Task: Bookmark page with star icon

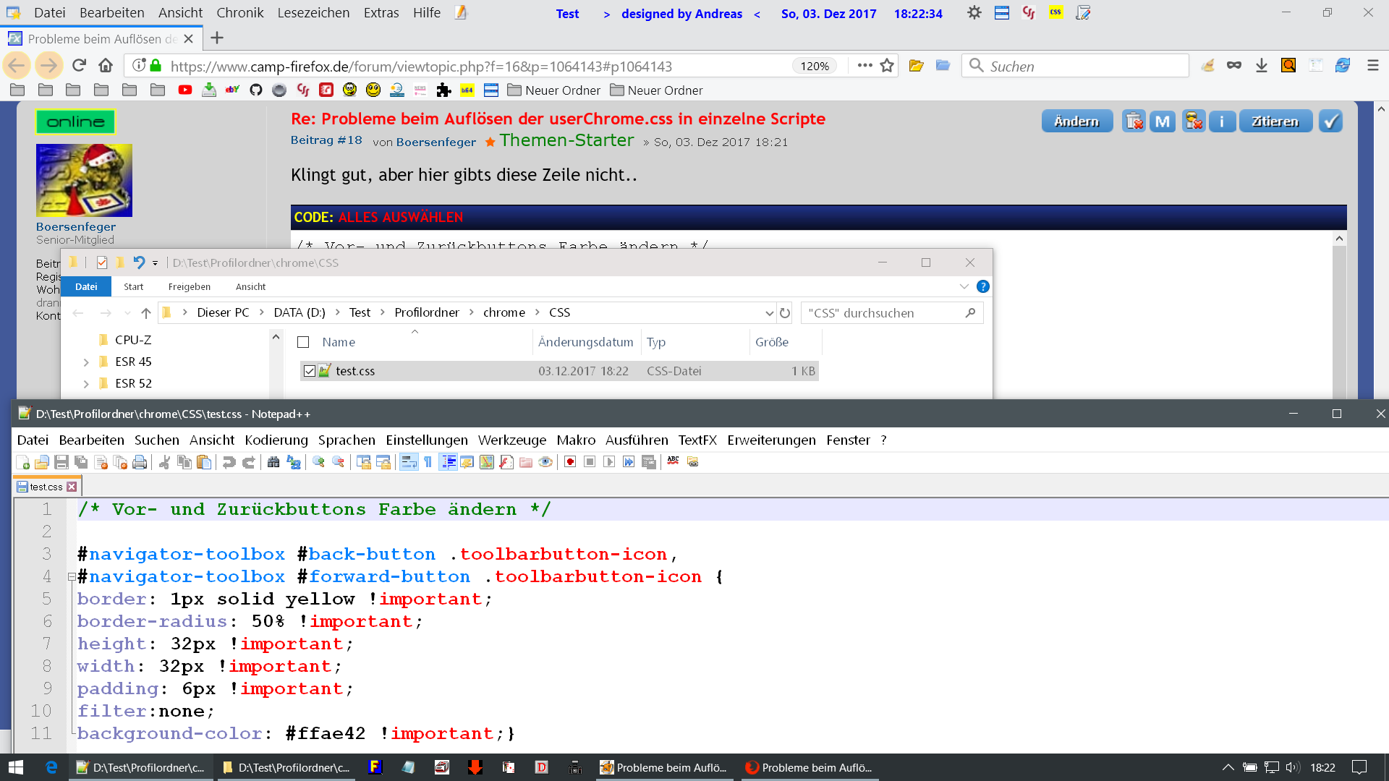Action: click(x=887, y=66)
